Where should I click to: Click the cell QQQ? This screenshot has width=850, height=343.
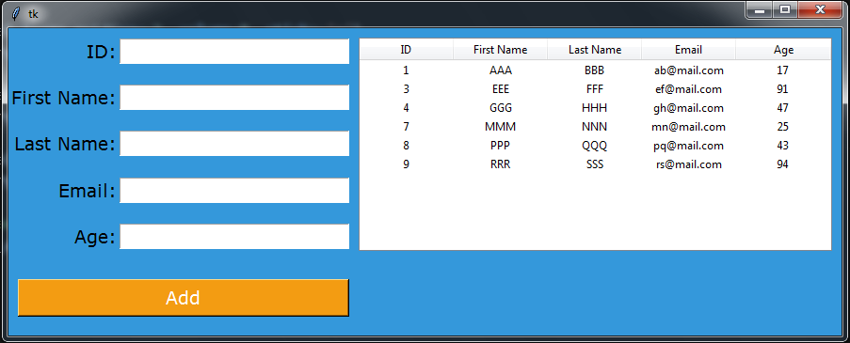[x=595, y=146]
